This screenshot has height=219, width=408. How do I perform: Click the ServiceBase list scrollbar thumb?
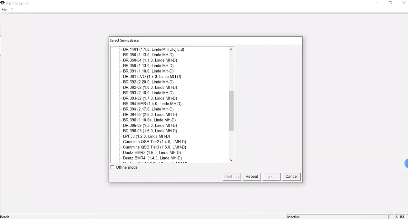pyautogui.click(x=231, y=111)
